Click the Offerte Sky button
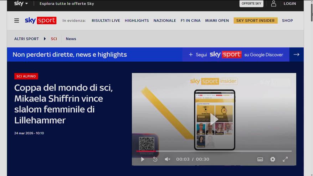 251,4
